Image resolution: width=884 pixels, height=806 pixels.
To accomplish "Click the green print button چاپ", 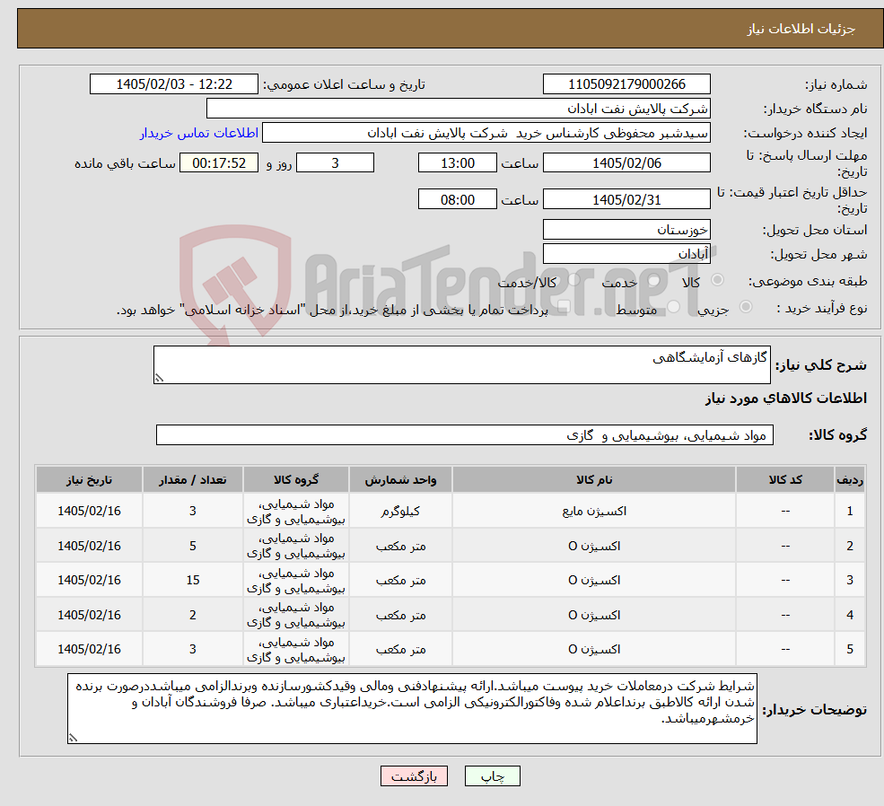I will [492, 776].
